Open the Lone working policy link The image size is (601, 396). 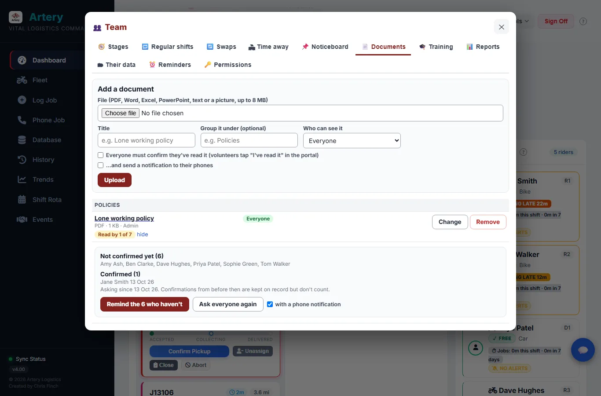(x=124, y=218)
